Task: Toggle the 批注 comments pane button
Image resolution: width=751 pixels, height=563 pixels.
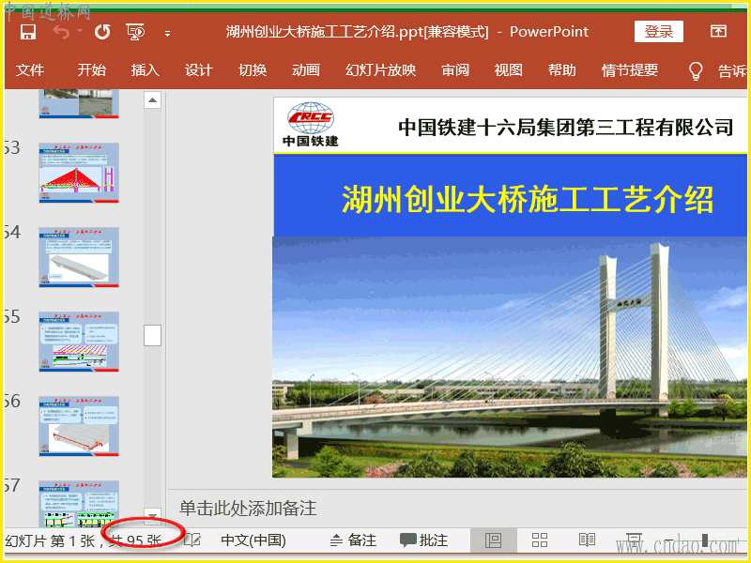Action: tap(424, 540)
